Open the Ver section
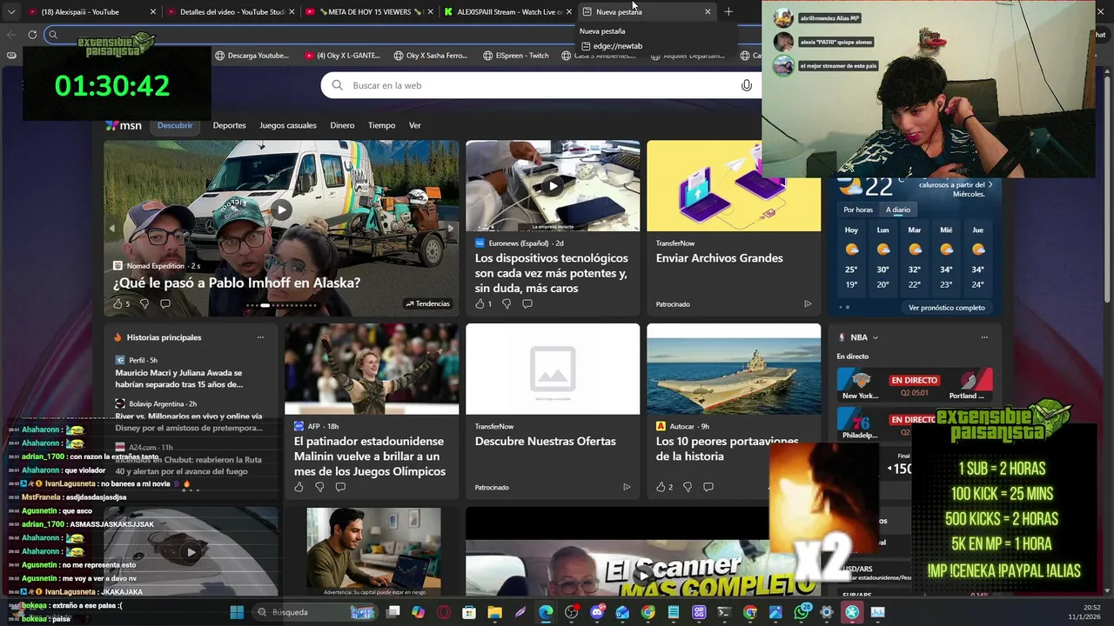The height and width of the screenshot is (626, 1114). tap(415, 125)
